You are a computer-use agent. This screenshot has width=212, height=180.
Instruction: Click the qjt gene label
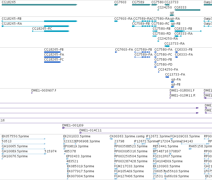point(172,12)
